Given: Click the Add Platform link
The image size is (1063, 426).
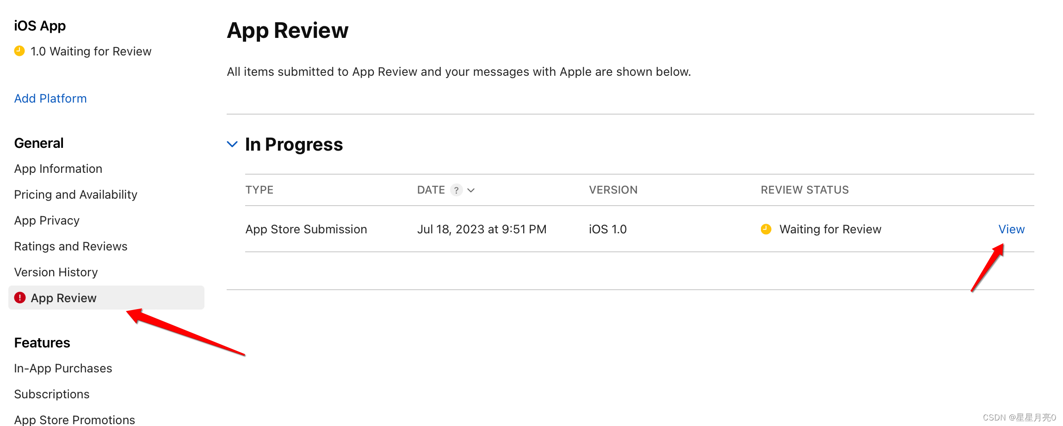Looking at the screenshot, I should click(x=50, y=98).
